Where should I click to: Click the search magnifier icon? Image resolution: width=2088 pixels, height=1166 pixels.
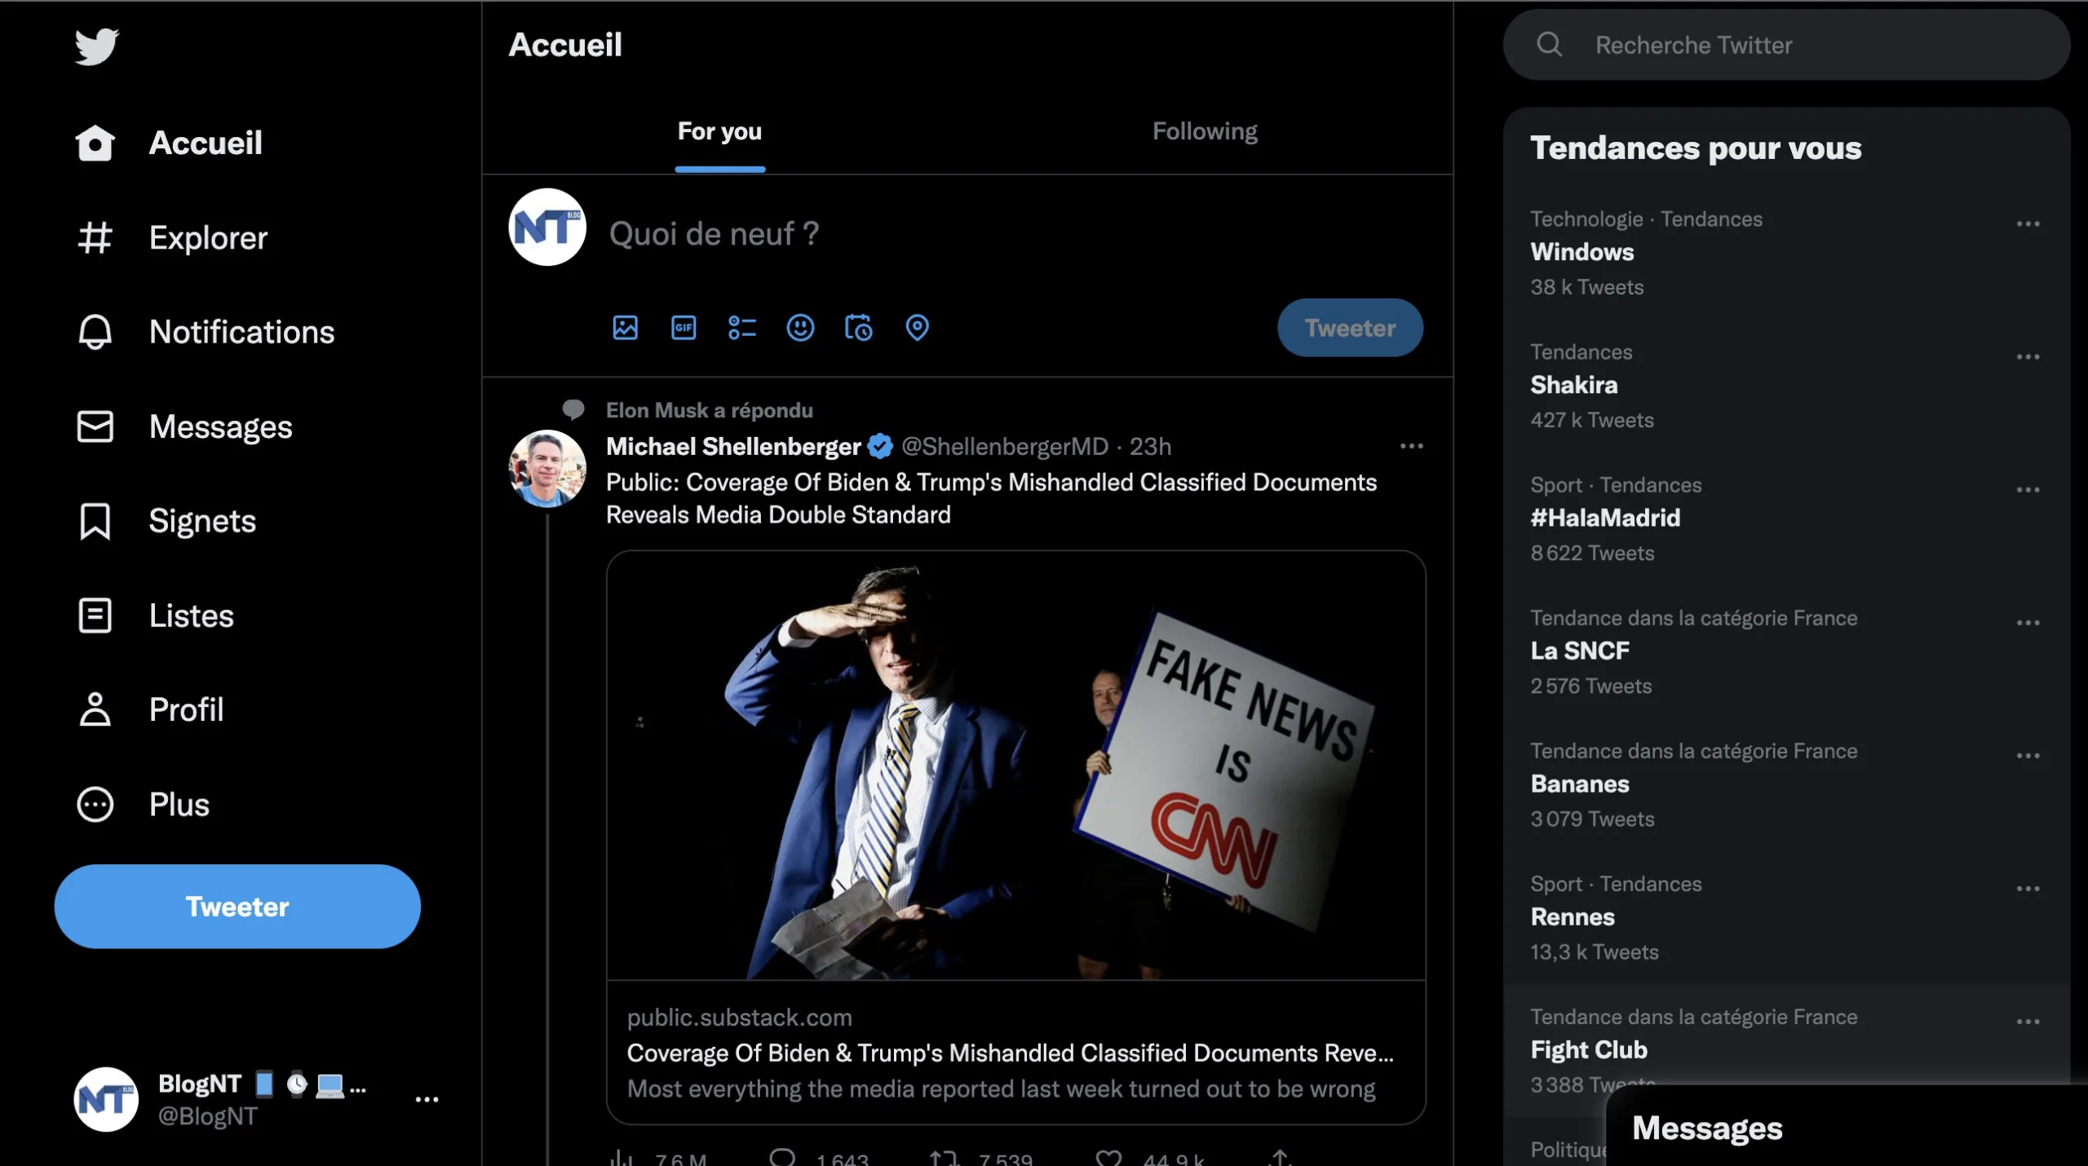click(x=1549, y=44)
